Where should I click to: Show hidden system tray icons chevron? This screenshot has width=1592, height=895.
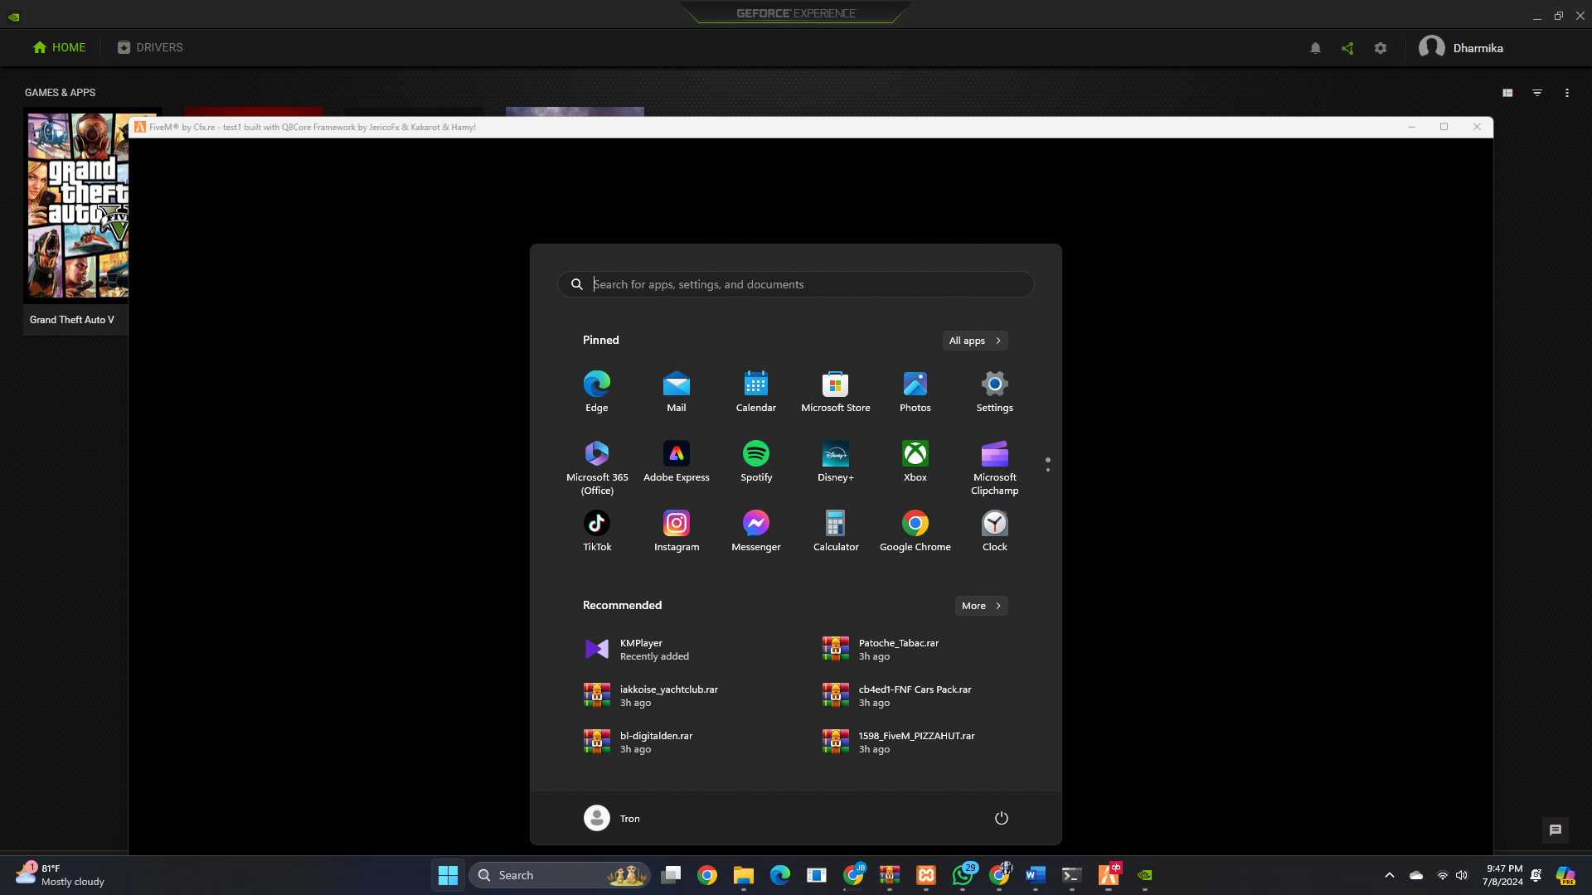click(x=1389, y=875)
